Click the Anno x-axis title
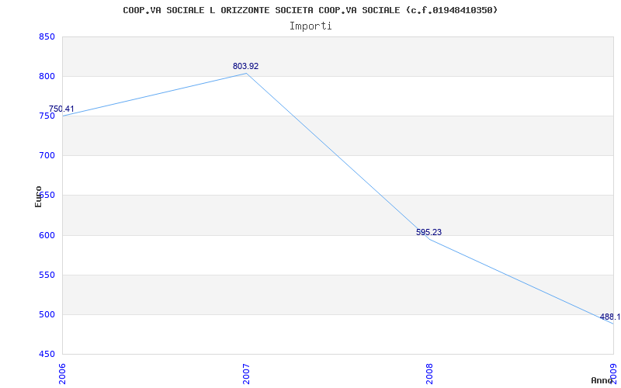621x388 pixels. [x=601, y=380]
